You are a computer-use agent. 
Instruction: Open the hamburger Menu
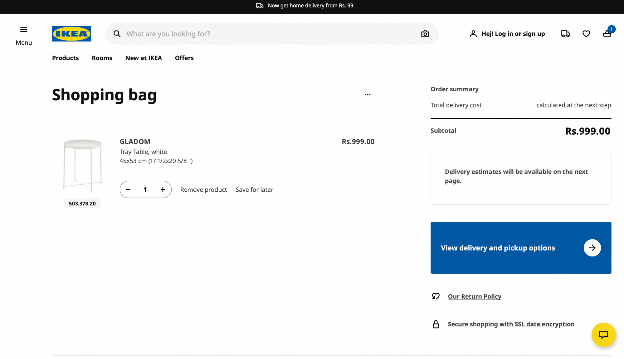pyautogui.click(x=24, y=29)
